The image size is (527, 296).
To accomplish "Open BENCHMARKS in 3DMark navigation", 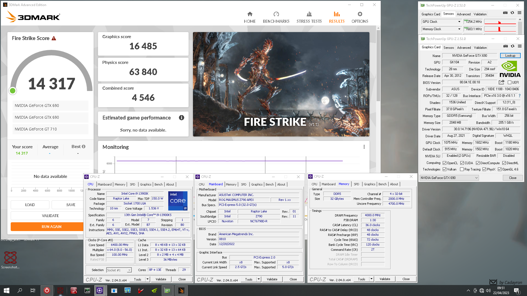I will coord(276,17).
